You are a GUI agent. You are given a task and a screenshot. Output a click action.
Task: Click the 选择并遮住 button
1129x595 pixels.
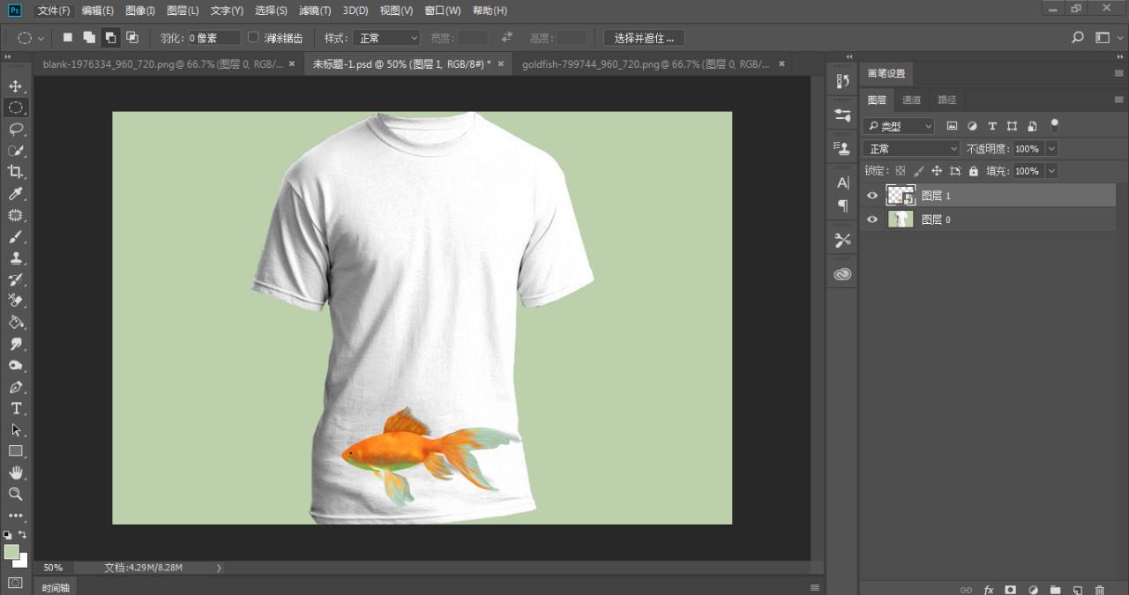pyautogui.click(x=644, y=38)
